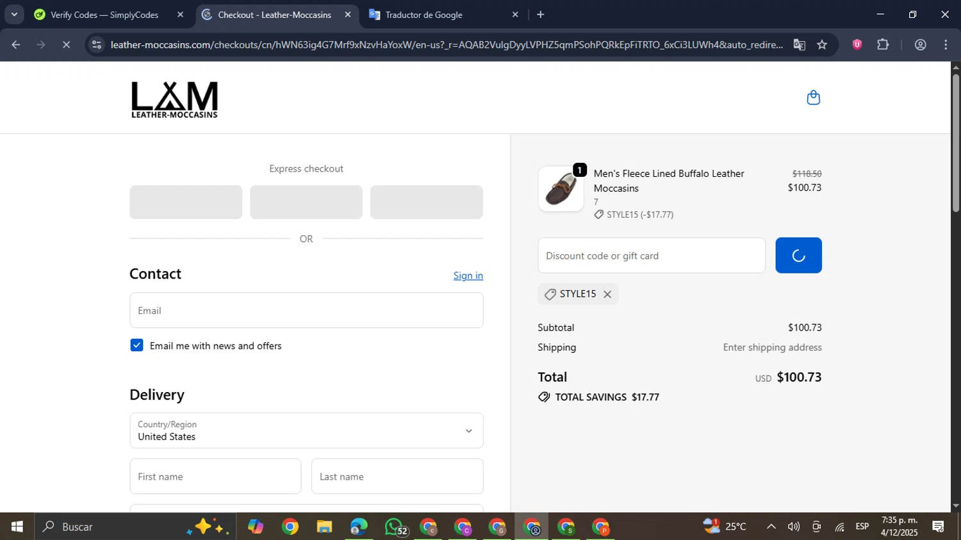The height and width of the screenshot is (540, 961).
Task: Close the Traductor de Google tab
Action: 515,15
